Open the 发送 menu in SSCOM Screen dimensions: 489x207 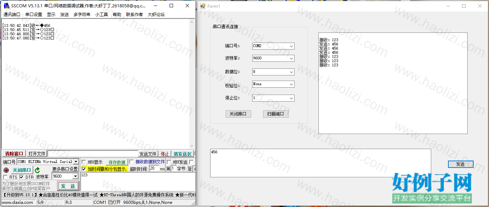pyautogui.click(x=64, y=15)
